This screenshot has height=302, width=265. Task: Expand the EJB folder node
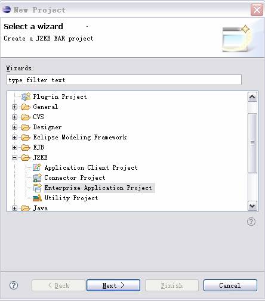point(14,147)
